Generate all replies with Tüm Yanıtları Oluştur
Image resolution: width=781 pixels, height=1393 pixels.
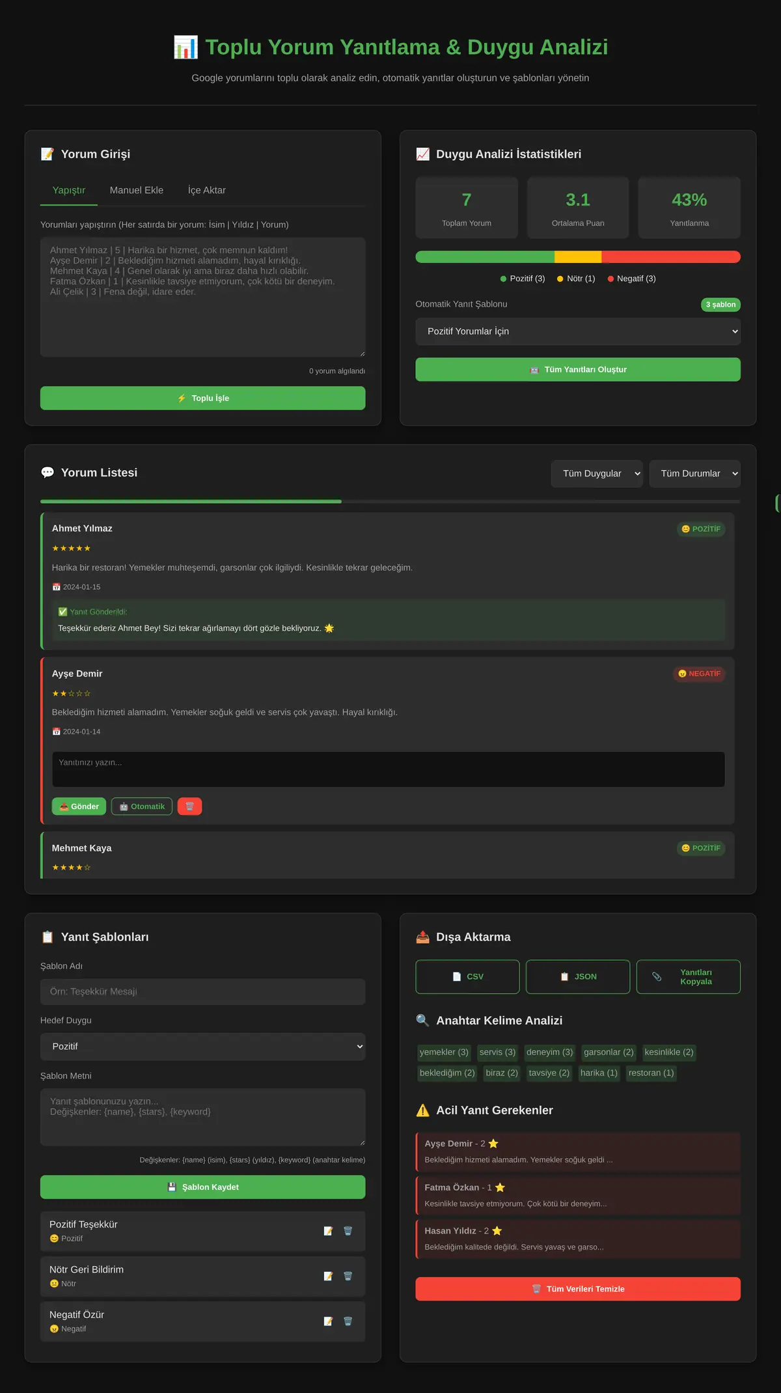(x=578, y=369)
